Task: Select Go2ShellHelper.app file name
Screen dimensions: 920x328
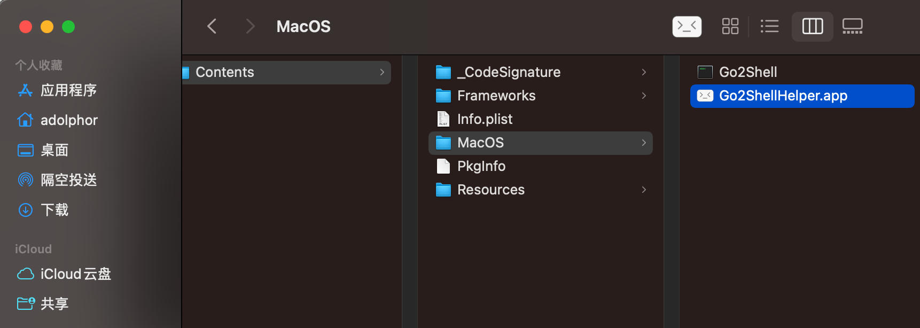Action: tap(783, 96)
